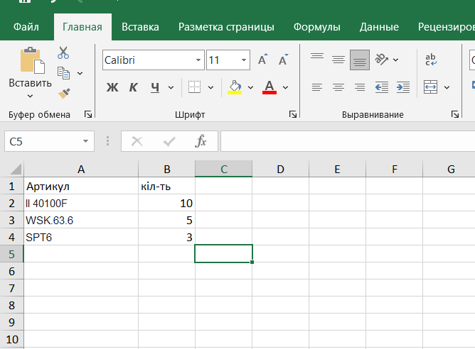The height and width of the screenshot is (349, 475).
Task: Click the Insert Function fx icon
Action: [201, 141]
